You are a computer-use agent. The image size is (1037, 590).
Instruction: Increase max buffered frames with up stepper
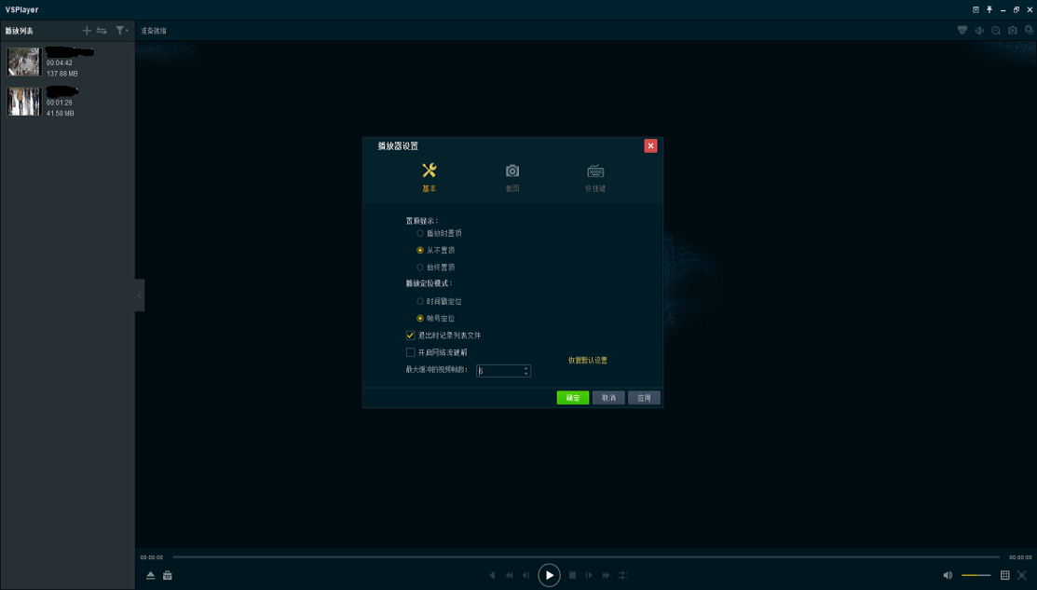pos(526,367)
